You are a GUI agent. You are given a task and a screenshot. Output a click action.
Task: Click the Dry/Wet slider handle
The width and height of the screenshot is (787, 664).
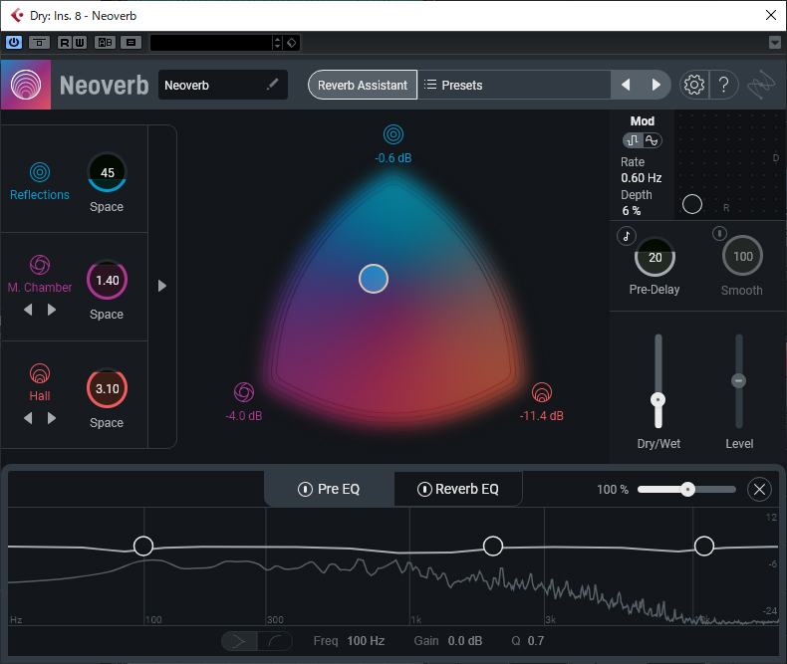[x=658, y=400]
